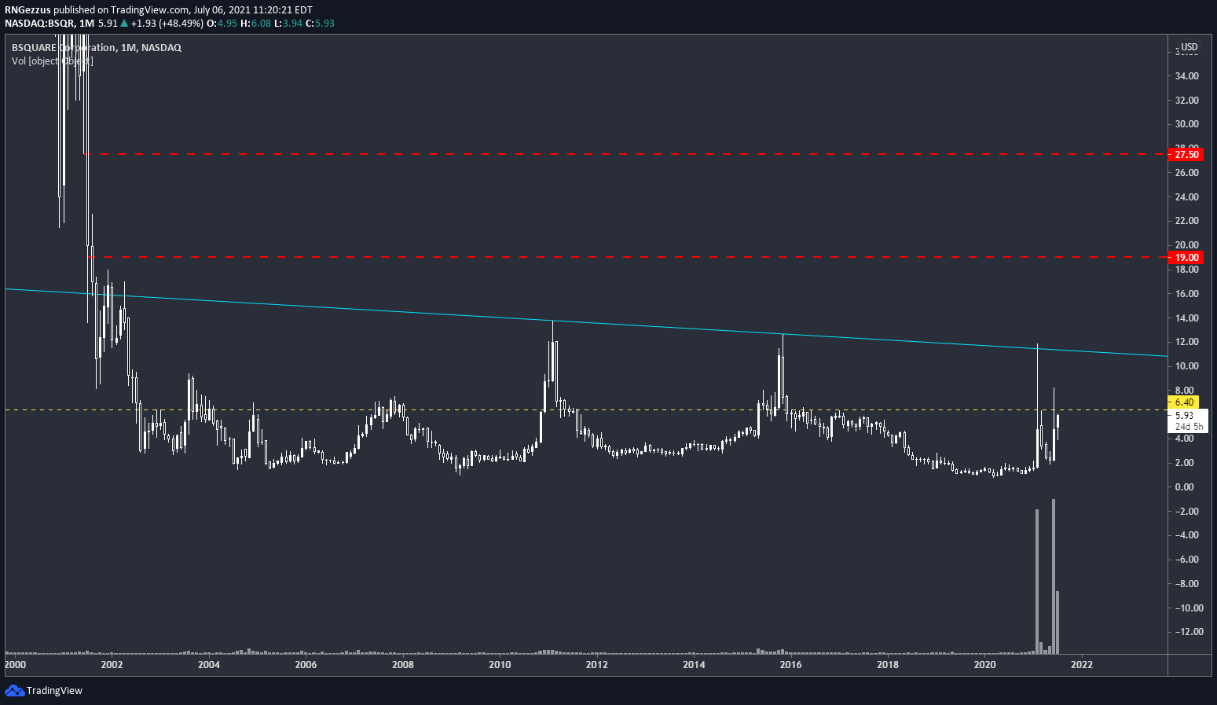Click the 0.00 price axis tick

(1184, 487)
